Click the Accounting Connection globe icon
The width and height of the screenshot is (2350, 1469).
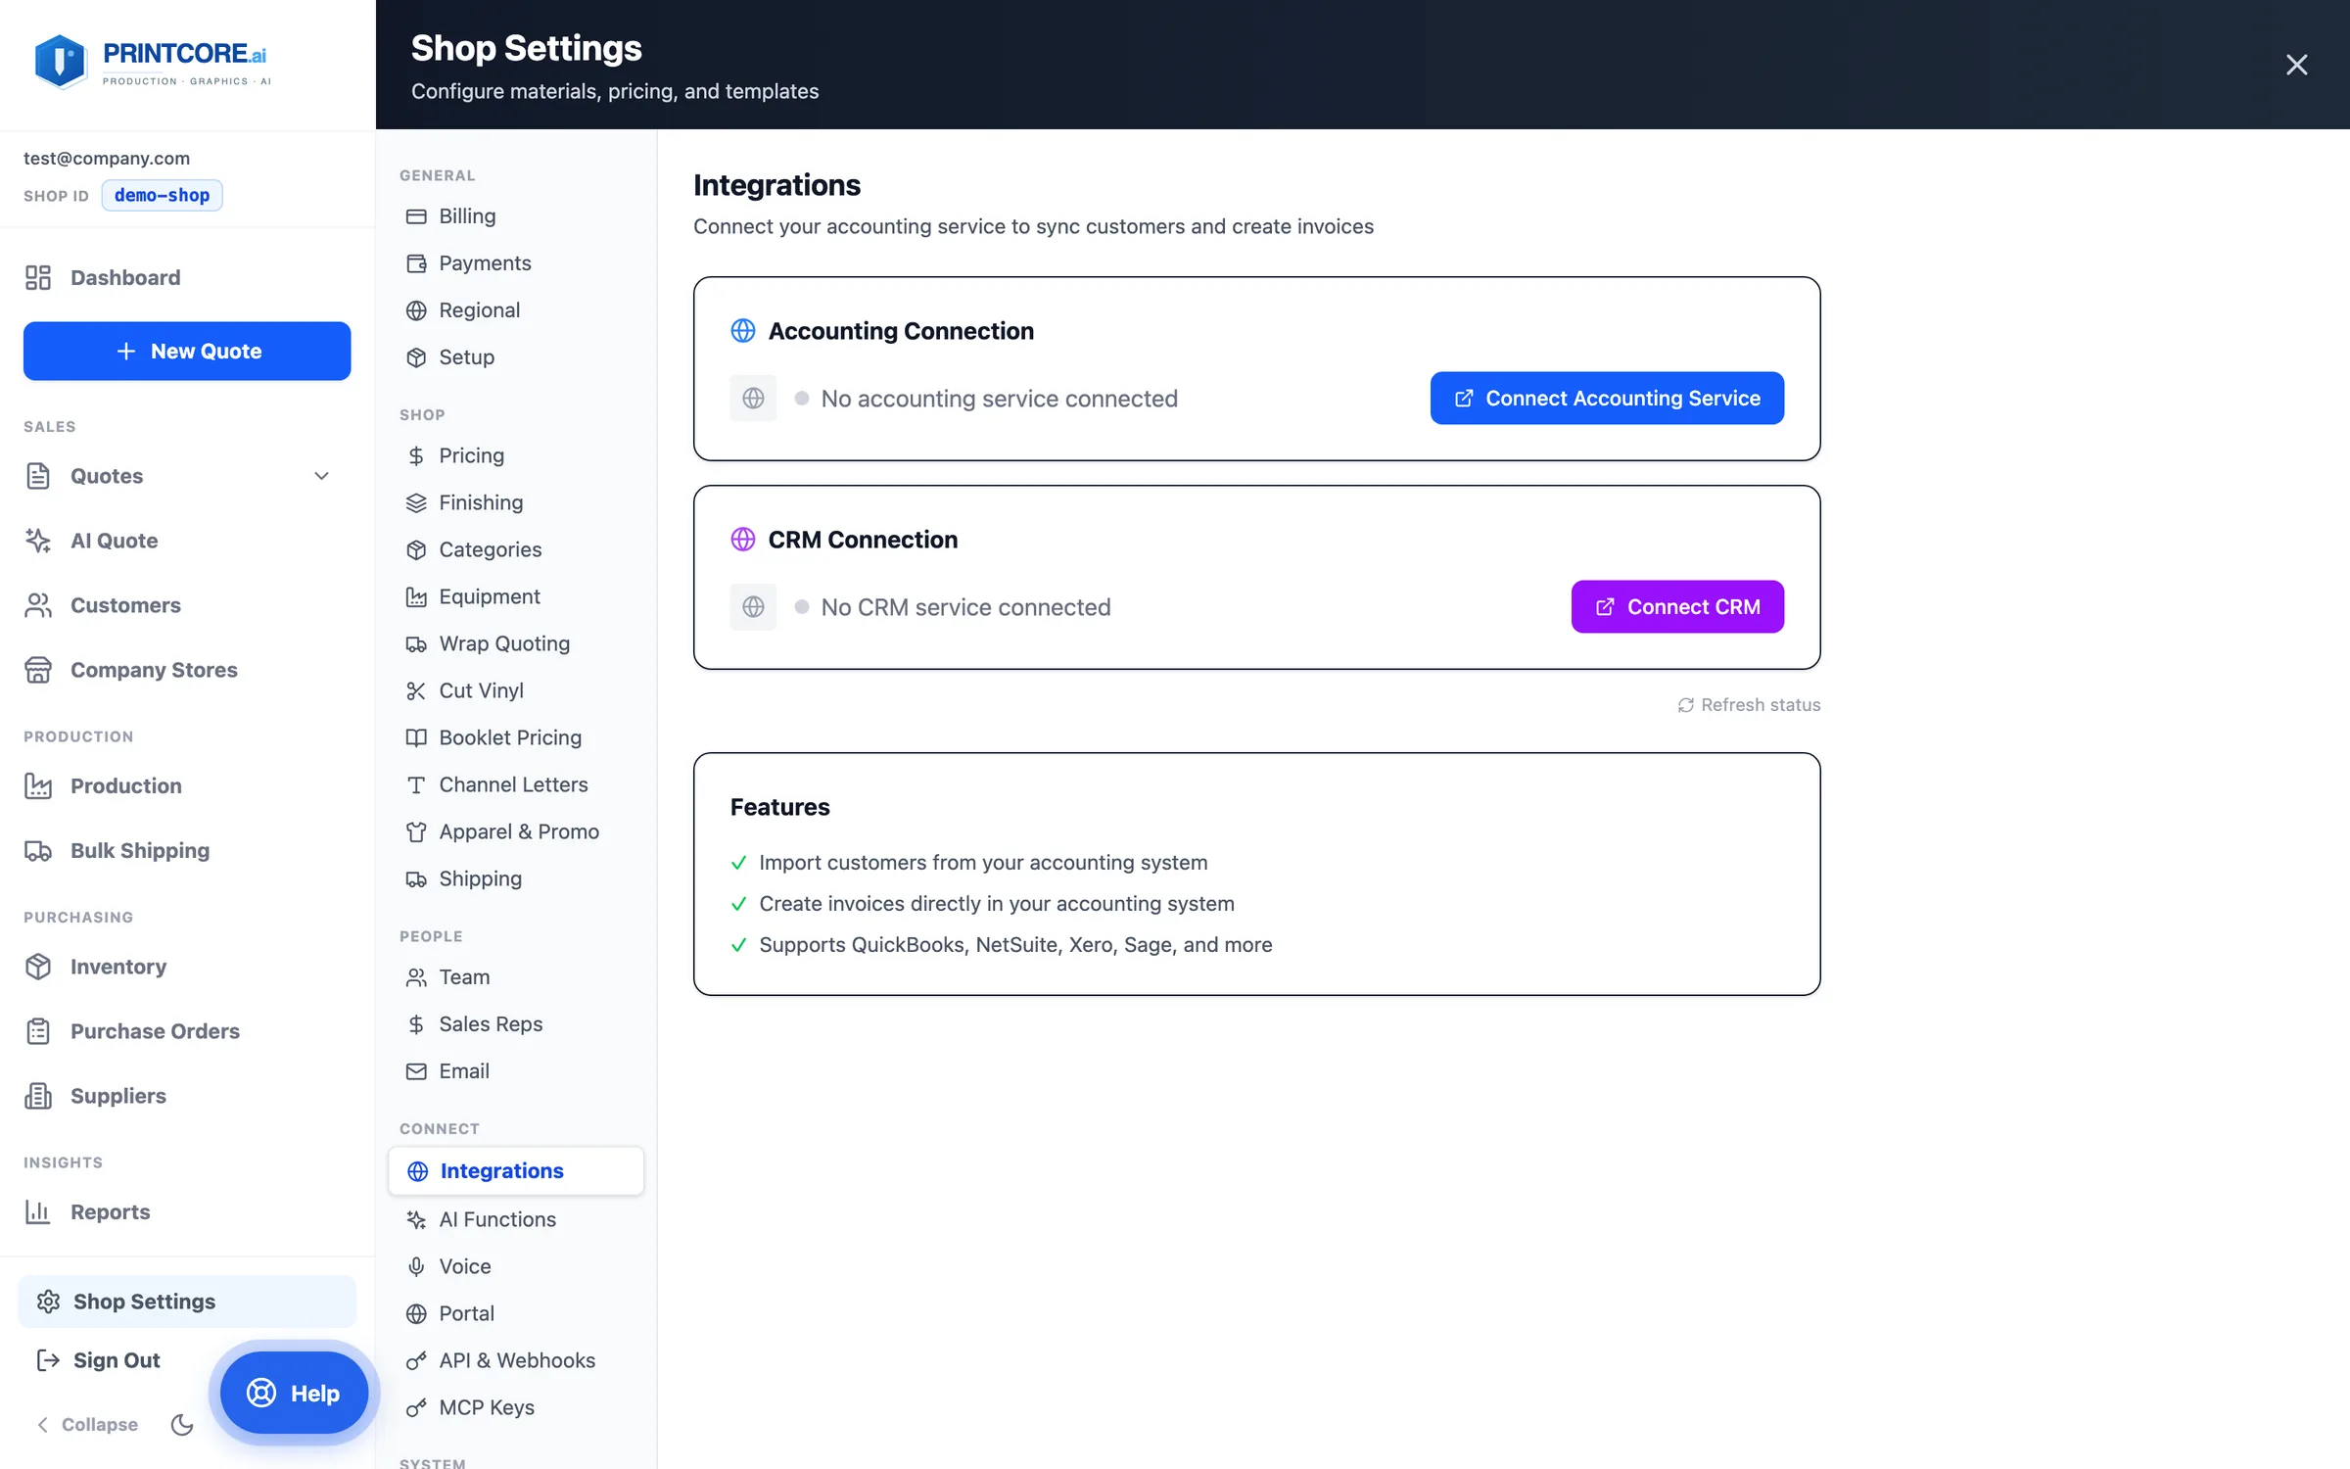tap(743, 331)
